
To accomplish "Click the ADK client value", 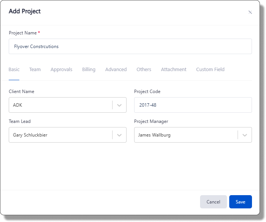I will [18, 105].
